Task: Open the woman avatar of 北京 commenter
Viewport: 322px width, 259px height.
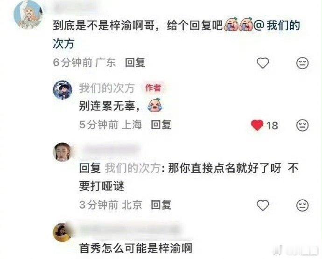Action: tap(63, 152)
